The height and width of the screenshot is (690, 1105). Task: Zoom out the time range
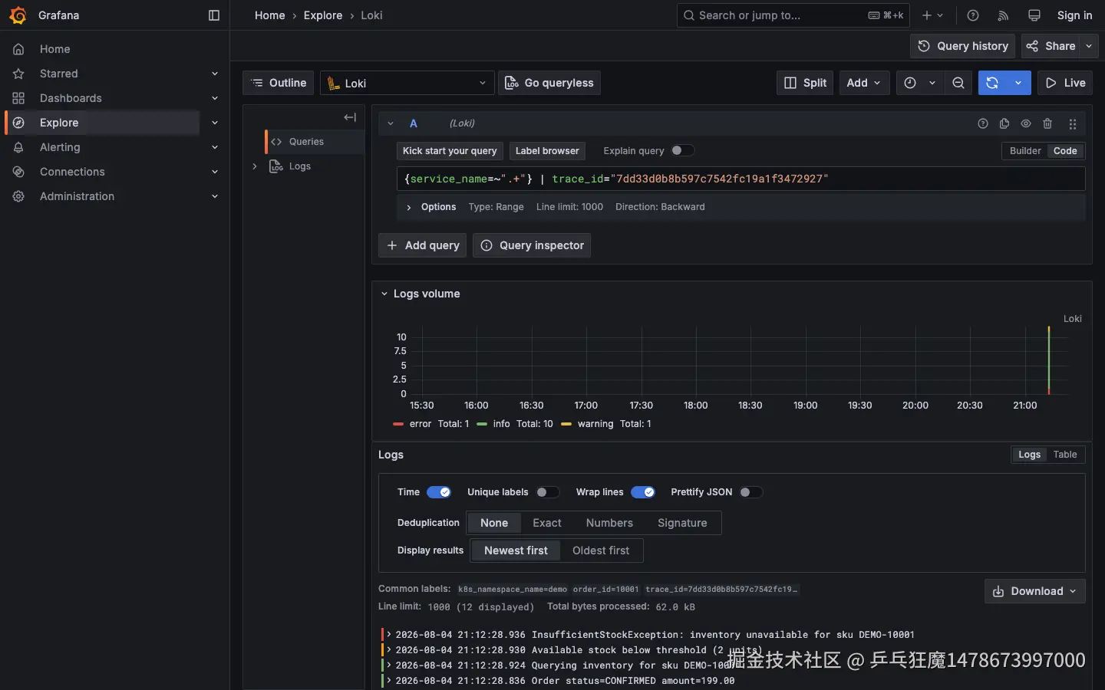pos(958,83)
